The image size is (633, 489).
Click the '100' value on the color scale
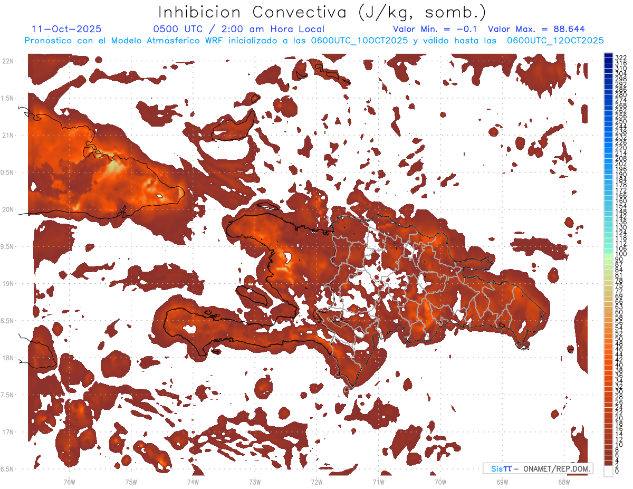621,254
